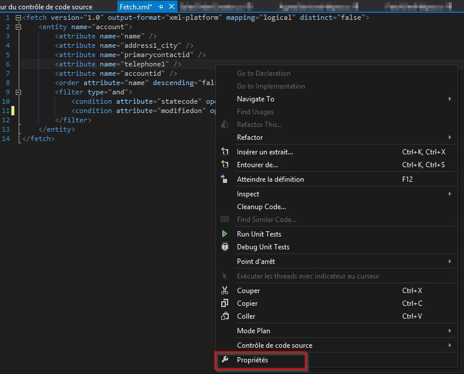Collapse the entity element on line 2

pos(18,27)
